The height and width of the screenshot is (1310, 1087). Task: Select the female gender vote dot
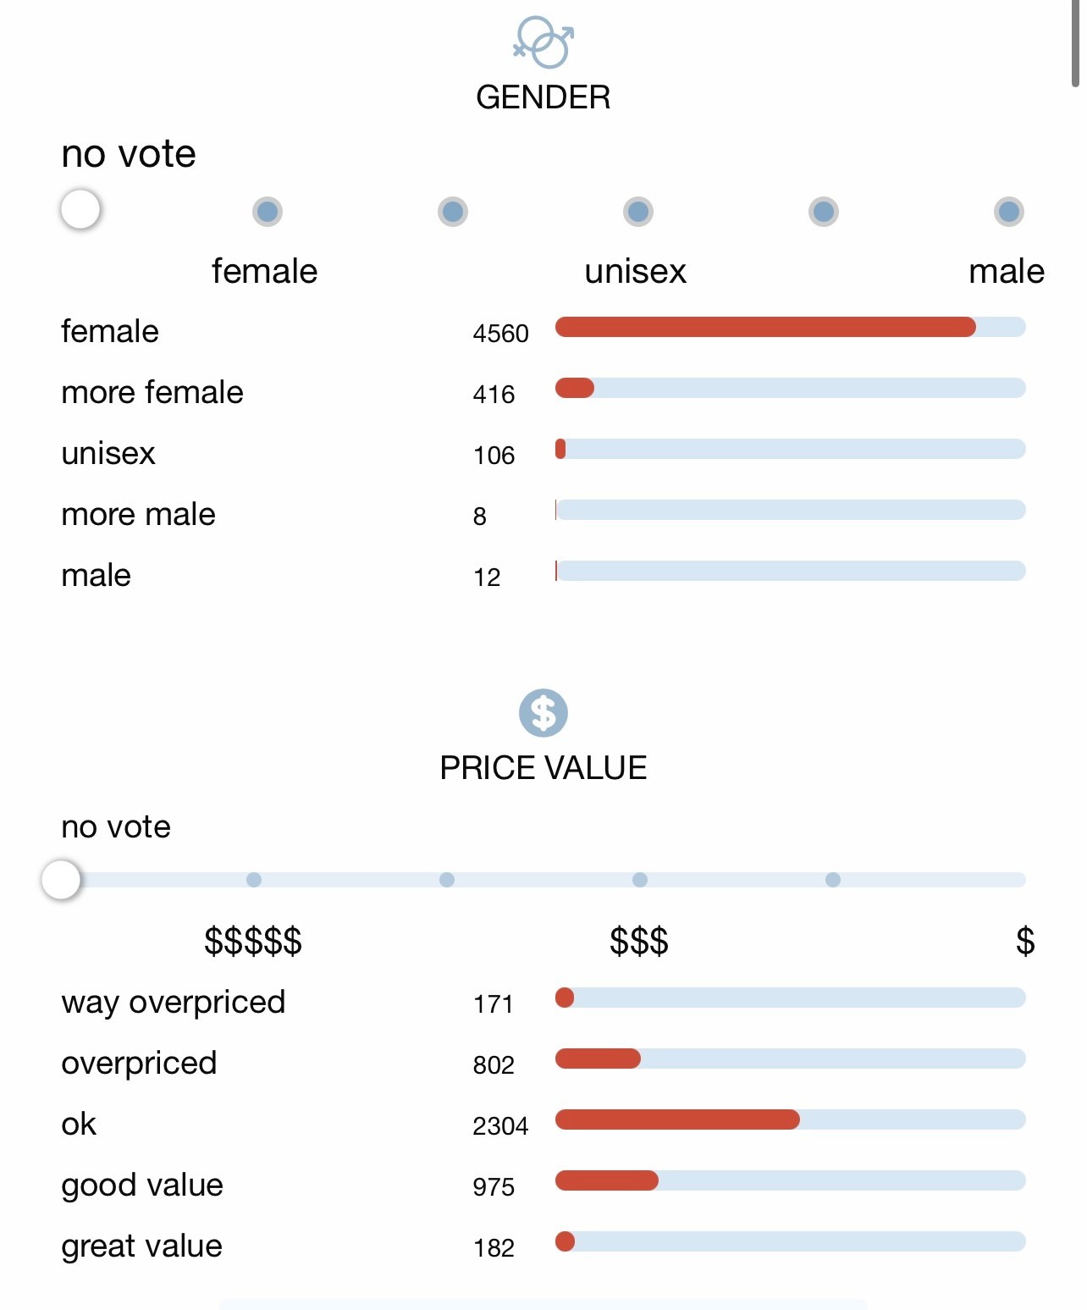click(x=268, y=211)
